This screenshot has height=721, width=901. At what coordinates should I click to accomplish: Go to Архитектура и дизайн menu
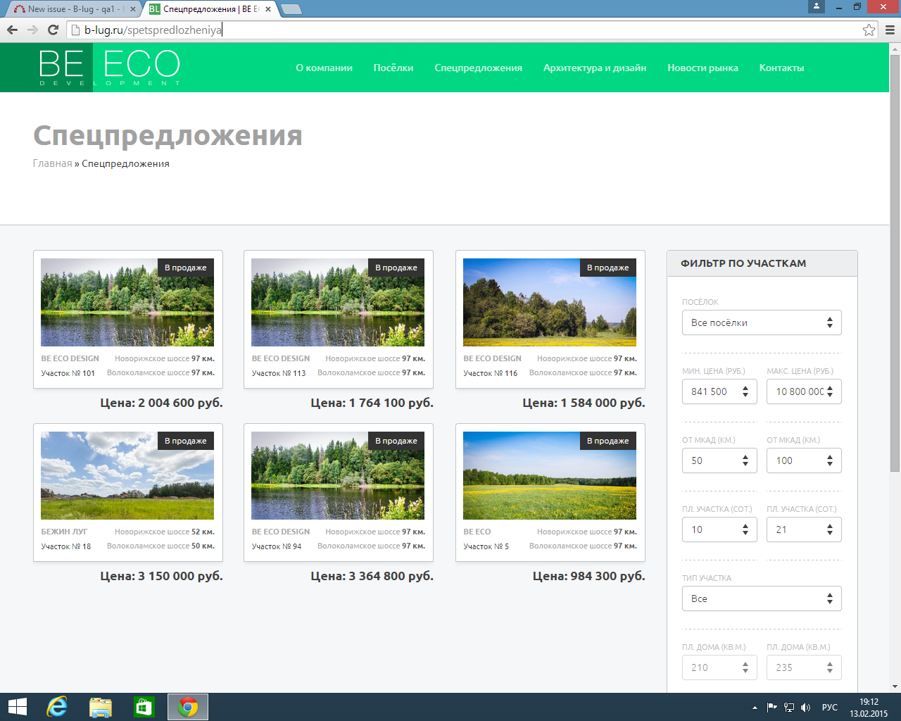[x=594, y=68]
